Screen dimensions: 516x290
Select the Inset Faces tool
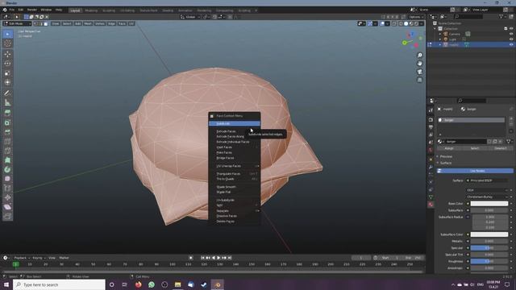[x=7, y=122]
